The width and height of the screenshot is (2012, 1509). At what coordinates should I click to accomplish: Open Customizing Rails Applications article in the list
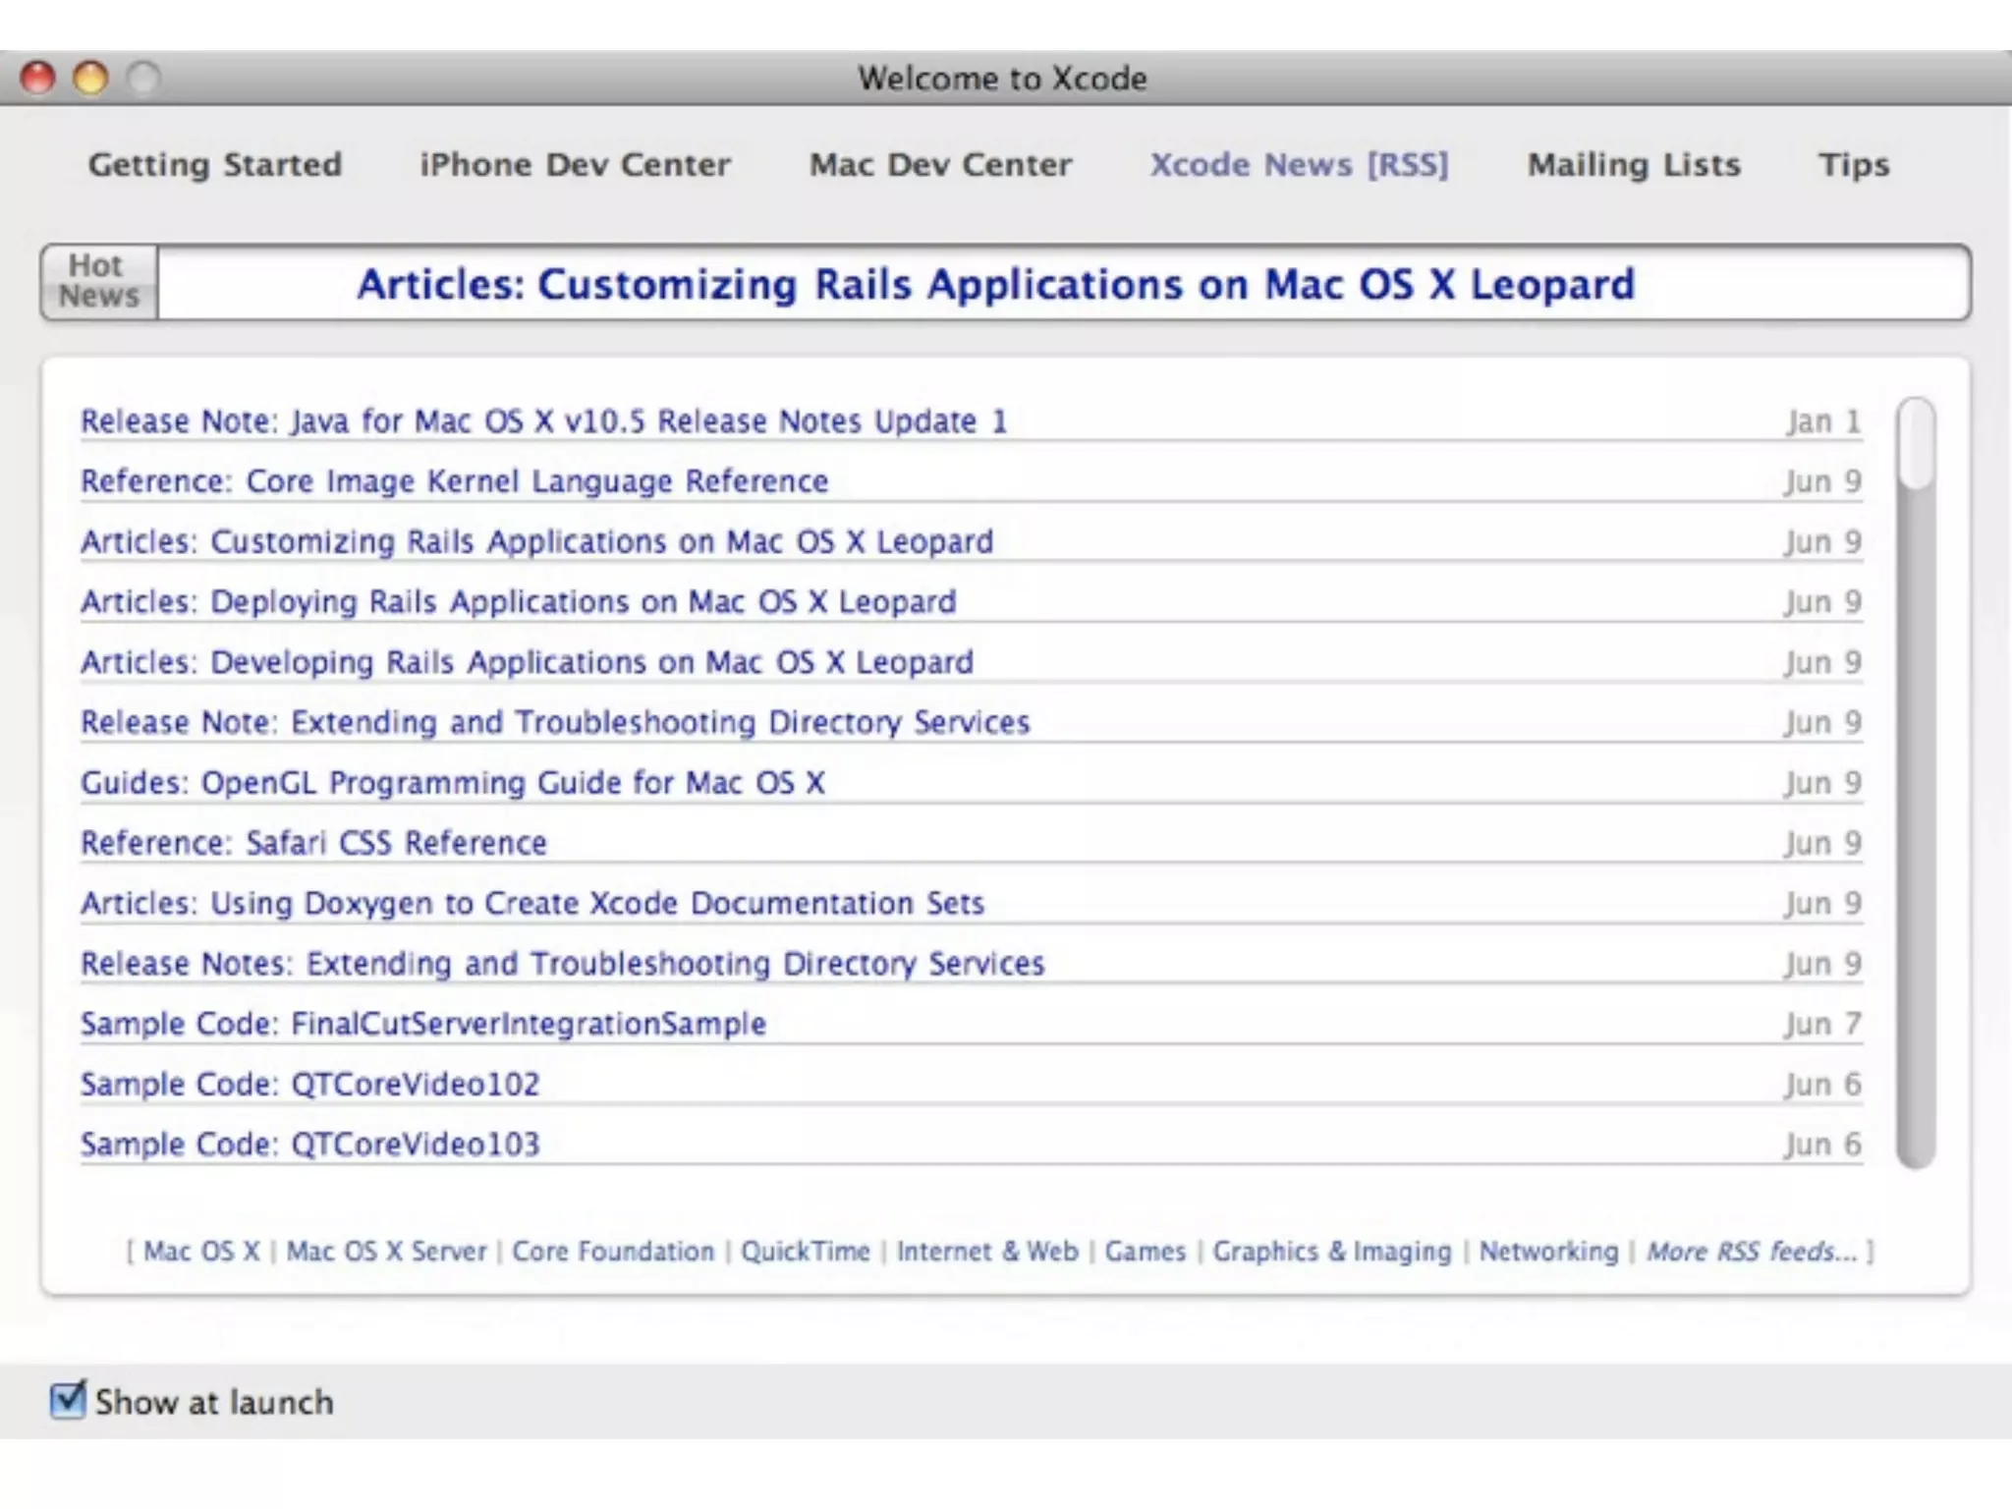pos(536,541)
